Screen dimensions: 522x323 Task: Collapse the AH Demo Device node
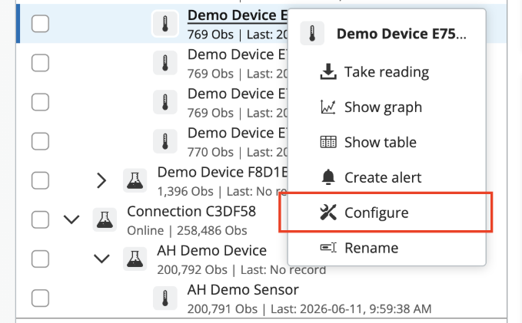pyautogui.click(x=101, y=259)
